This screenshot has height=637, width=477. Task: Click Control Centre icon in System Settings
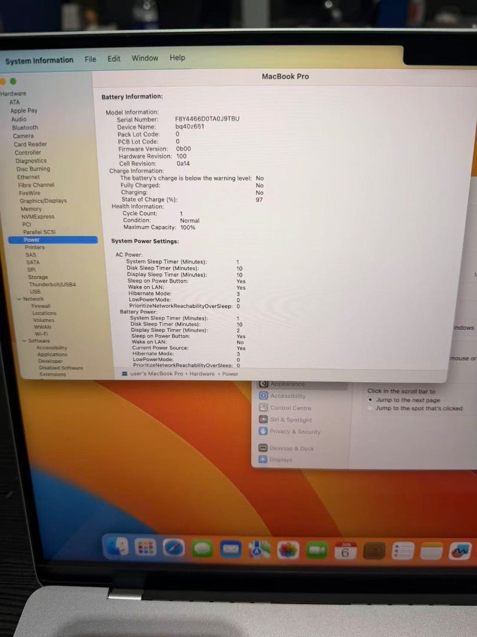[x=264, y=408]
